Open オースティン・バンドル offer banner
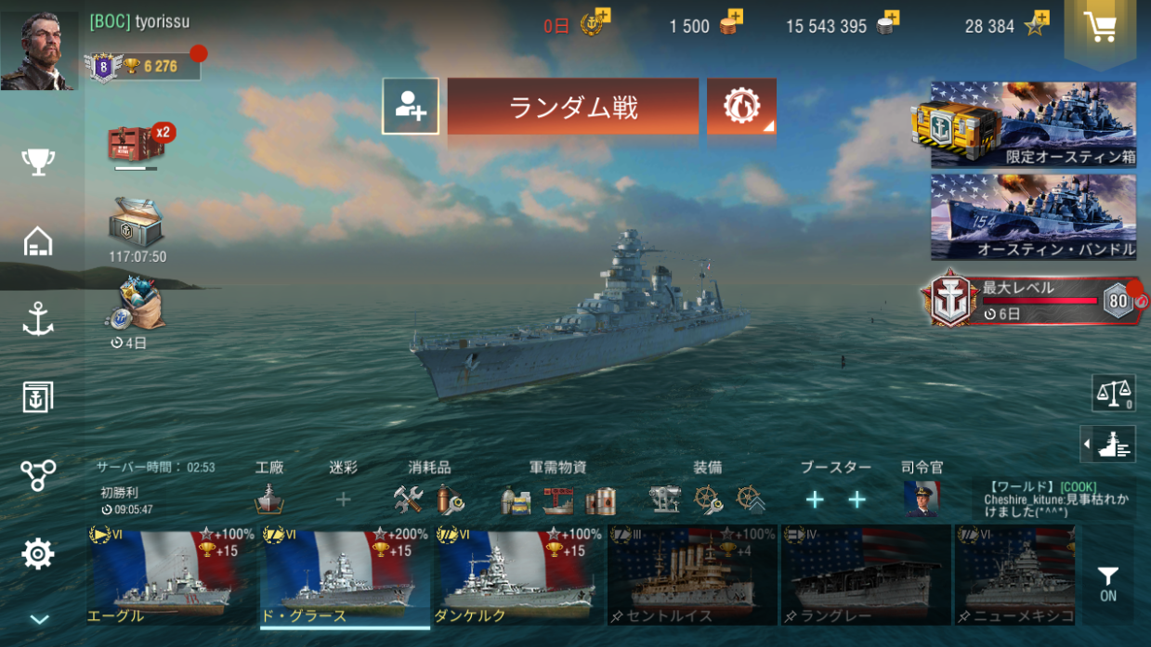The width and height of the screenshot is (1151, 647). click(x=1033, y=217)
